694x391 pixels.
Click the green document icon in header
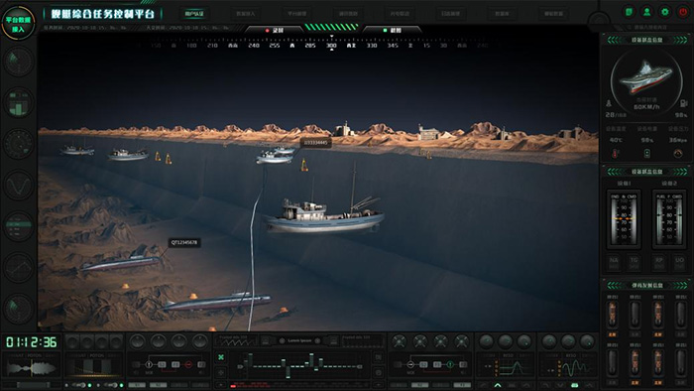point(629,12)
